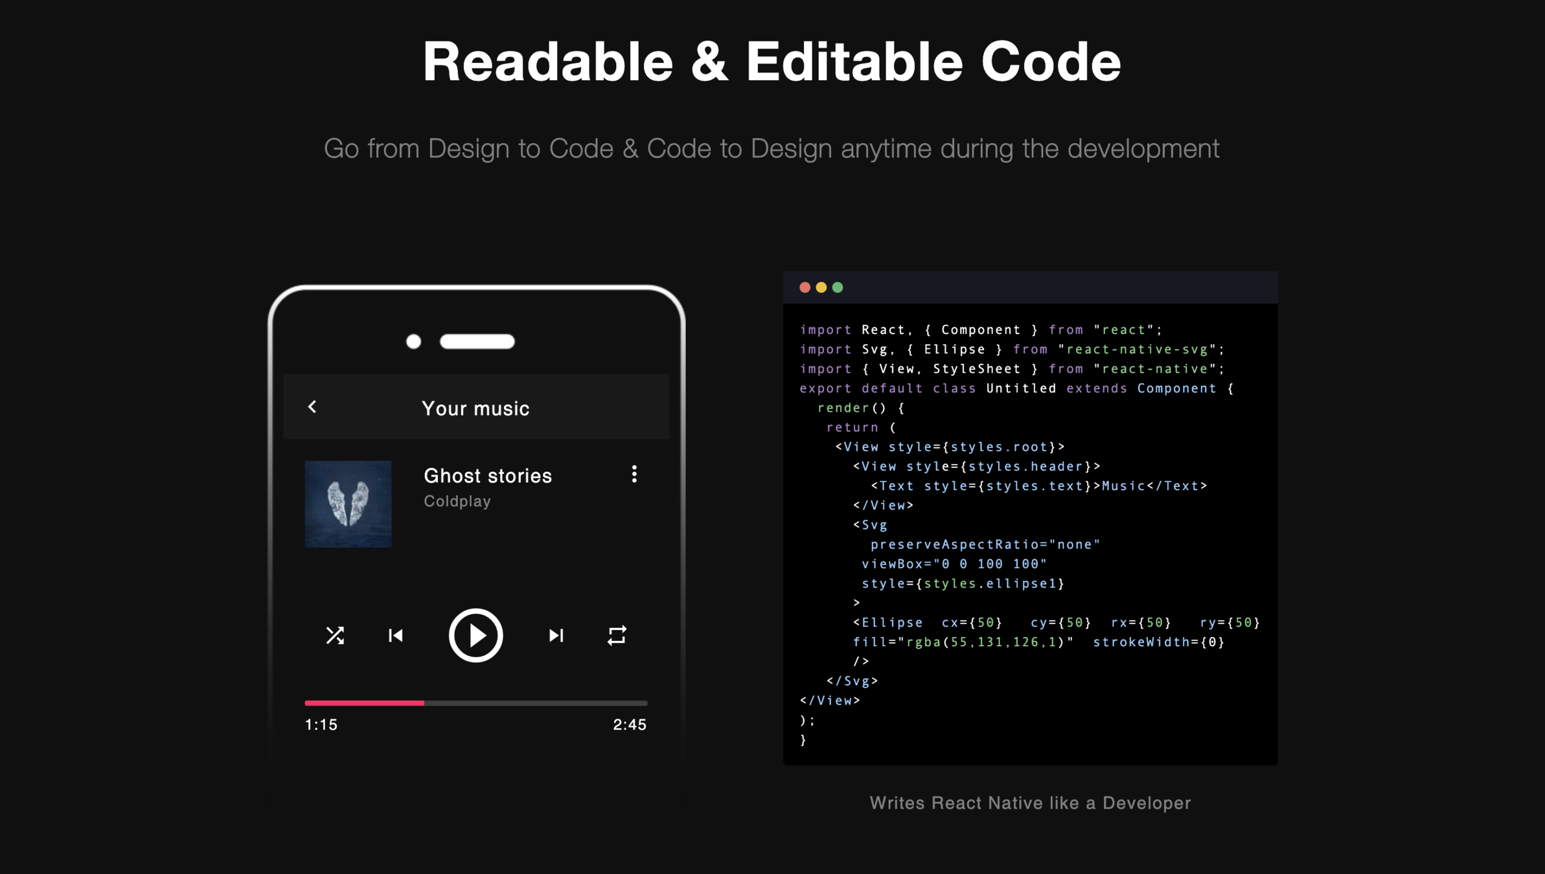Click elapsed time 1:15 label
This screenshot has height=874, width=1545.
tap(321, 724)
